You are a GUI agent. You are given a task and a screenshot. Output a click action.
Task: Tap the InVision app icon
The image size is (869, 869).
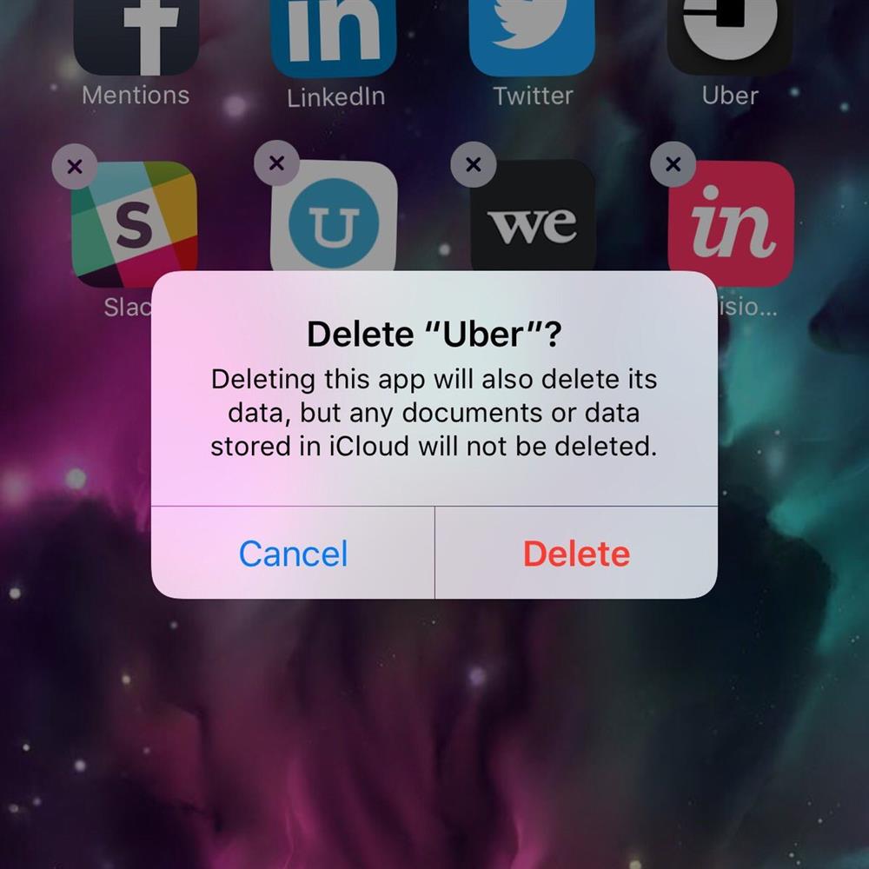coord(731,224)
